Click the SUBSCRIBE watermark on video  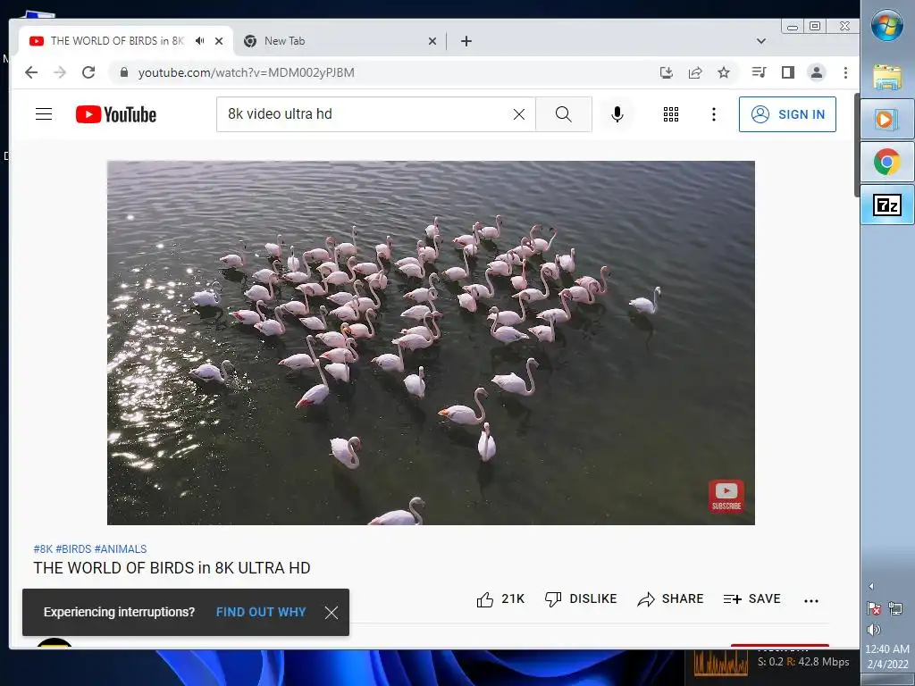click(726, 497)
